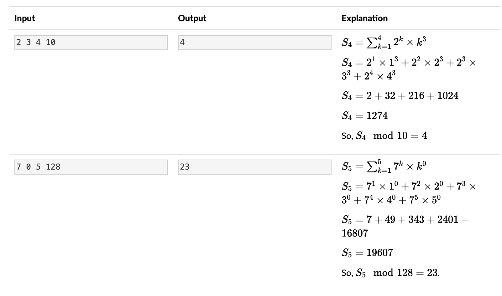This screenshot has width=502, height=296.
Task: Click the S4 summation formula with k cubed
Action: click(384, 43)
